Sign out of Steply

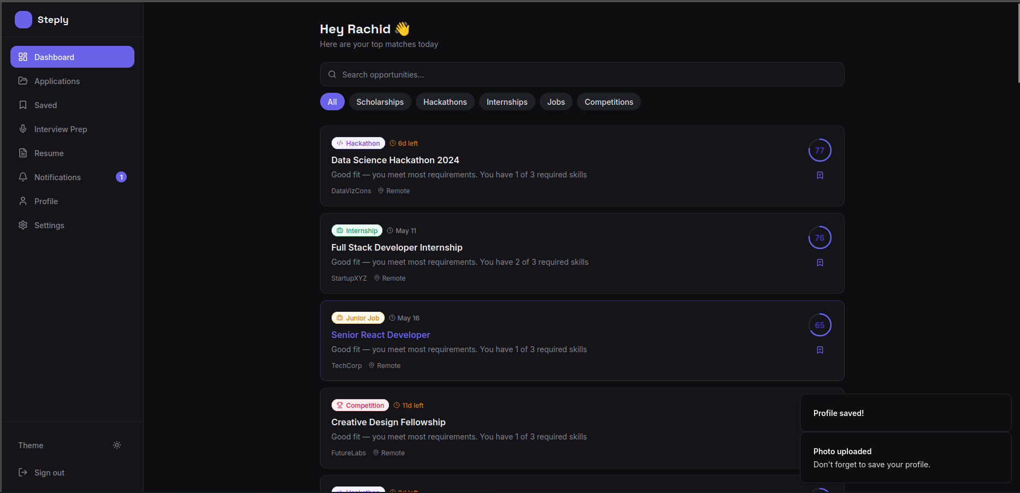(x=72, y=472)
